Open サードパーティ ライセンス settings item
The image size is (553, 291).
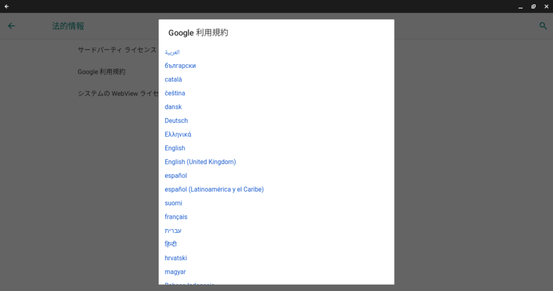[117, 50]
